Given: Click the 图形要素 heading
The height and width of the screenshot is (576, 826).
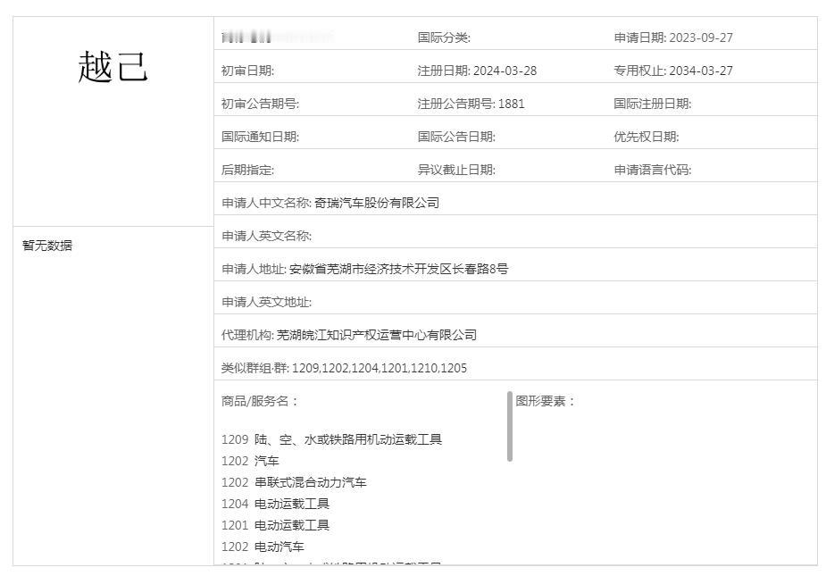Looking at the screenshot, I should point(545,402).
